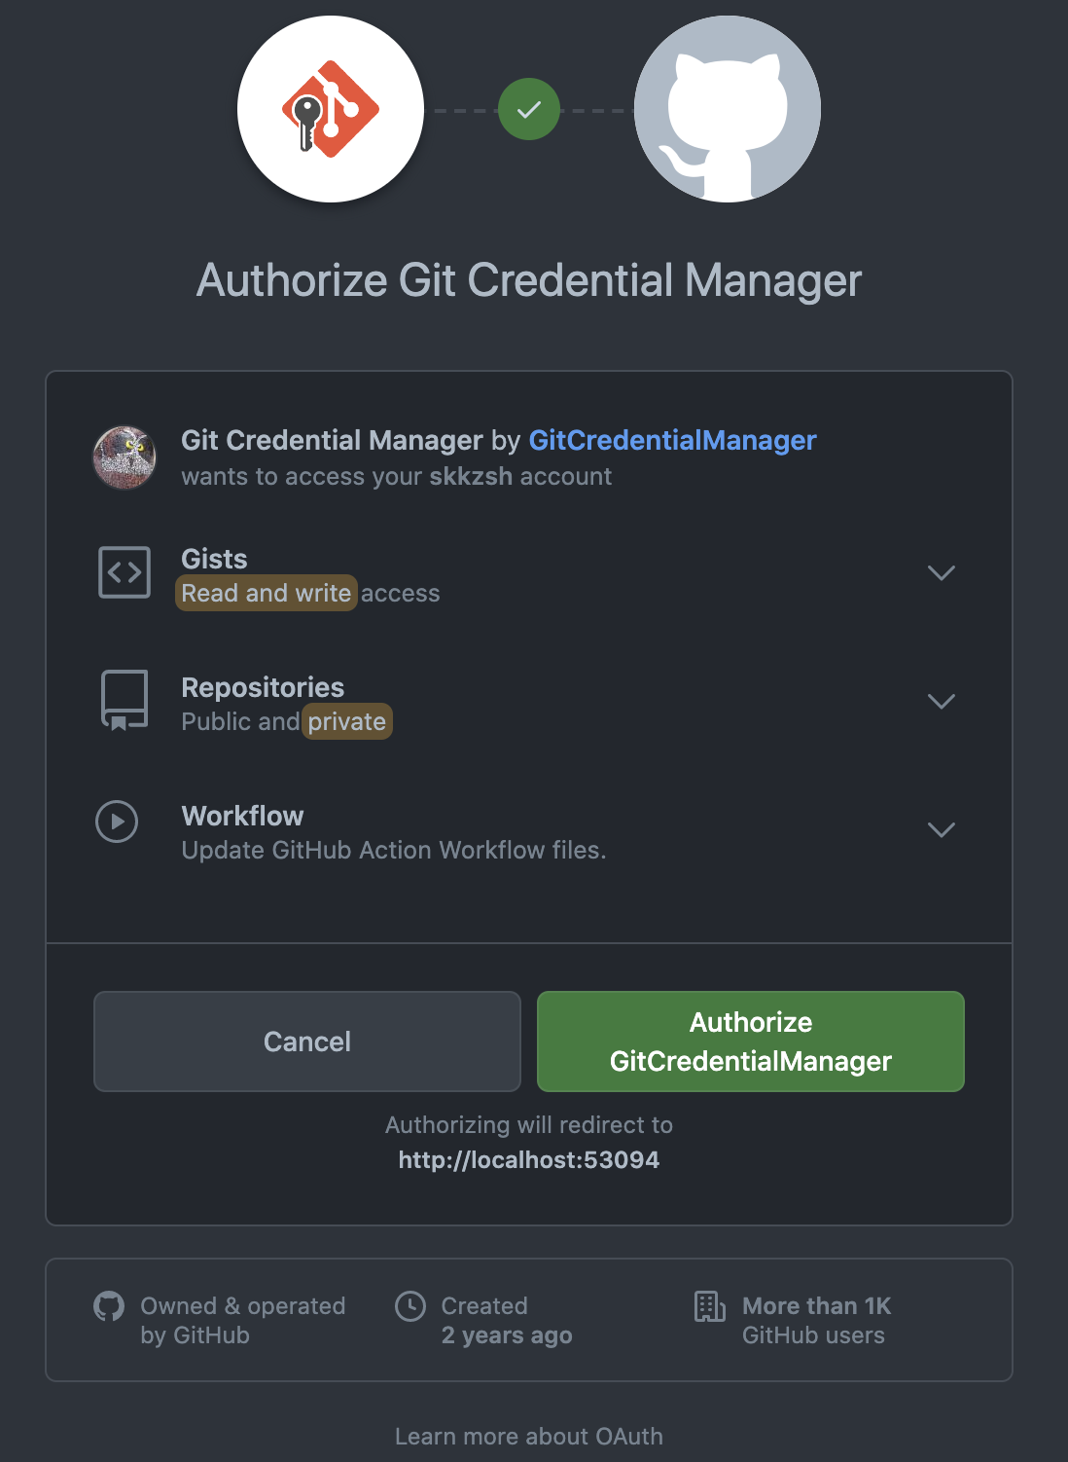
Task: Open the Learn more about OAuth link
Action: click(528, 1436)
